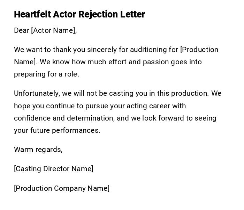Viewport: 244px width, 210px height.
Task: Click the [Casting Director Name] placeholder
Action: tap(54, 169)
